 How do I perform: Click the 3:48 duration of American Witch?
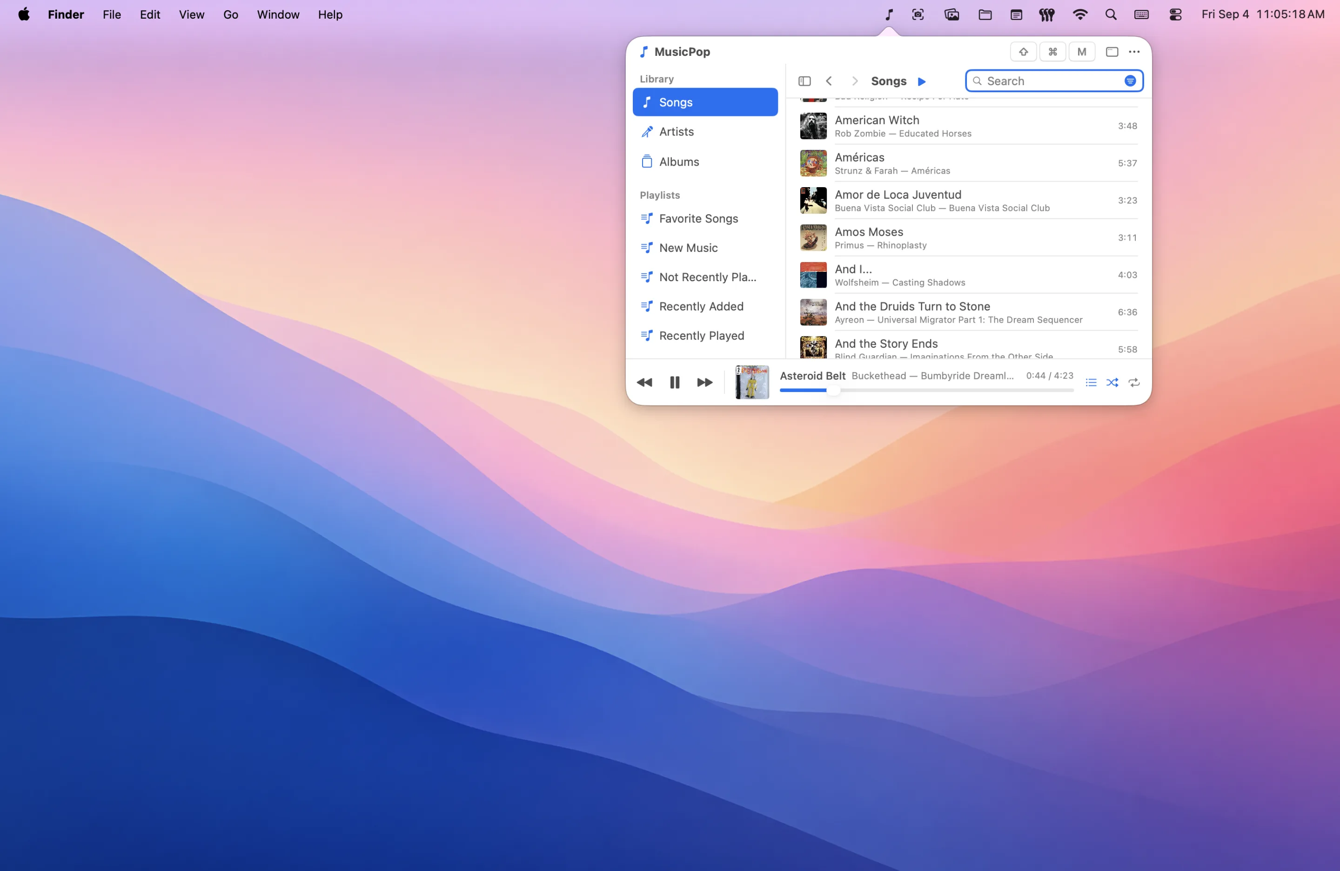1127,126
